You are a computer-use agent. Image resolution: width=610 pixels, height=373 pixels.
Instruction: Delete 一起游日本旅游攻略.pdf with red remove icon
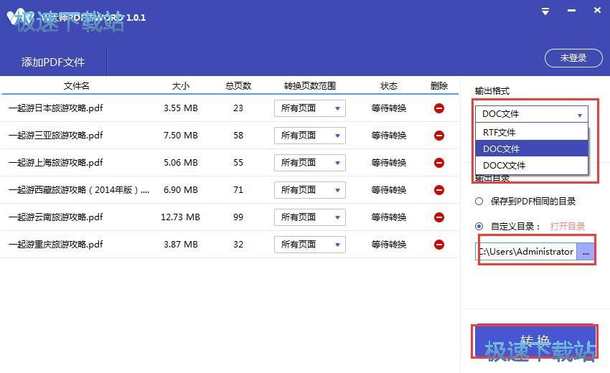point(438,108)
